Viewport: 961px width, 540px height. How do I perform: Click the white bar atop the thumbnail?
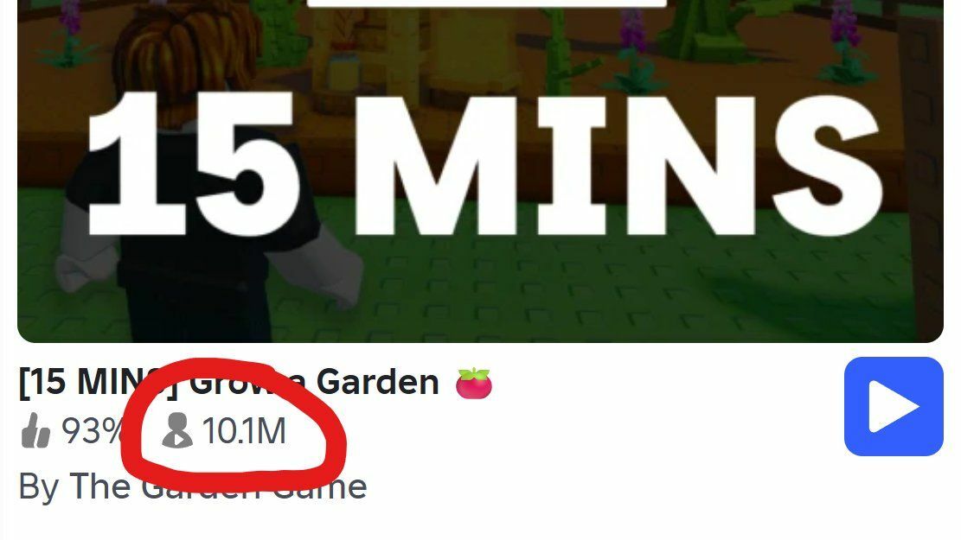(486, 3)
